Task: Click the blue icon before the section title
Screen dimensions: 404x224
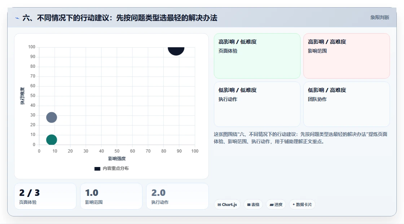Action: [x=17, y=18]
